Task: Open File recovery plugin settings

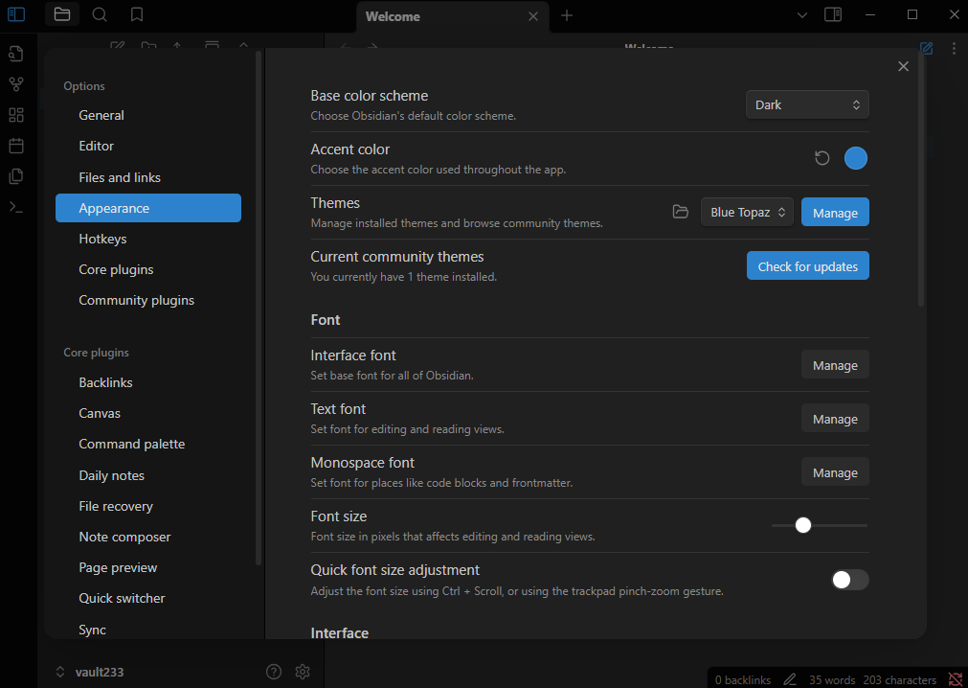Action: (x=148, y=507)
